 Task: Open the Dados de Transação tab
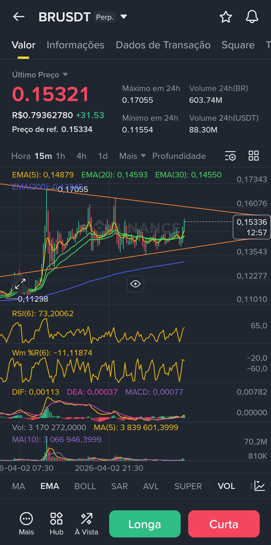163,45
